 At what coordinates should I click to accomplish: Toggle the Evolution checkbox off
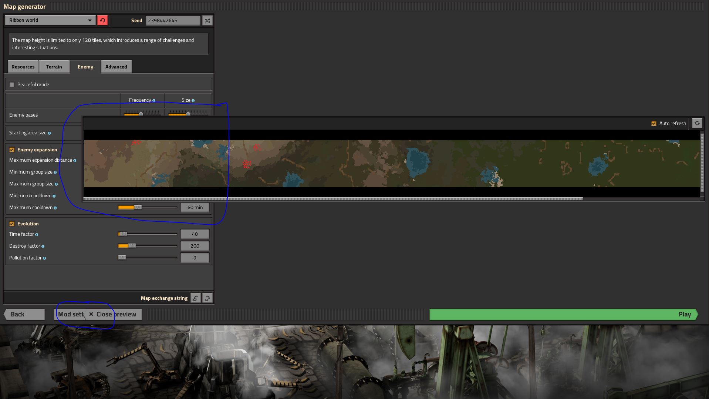[12, 224]
